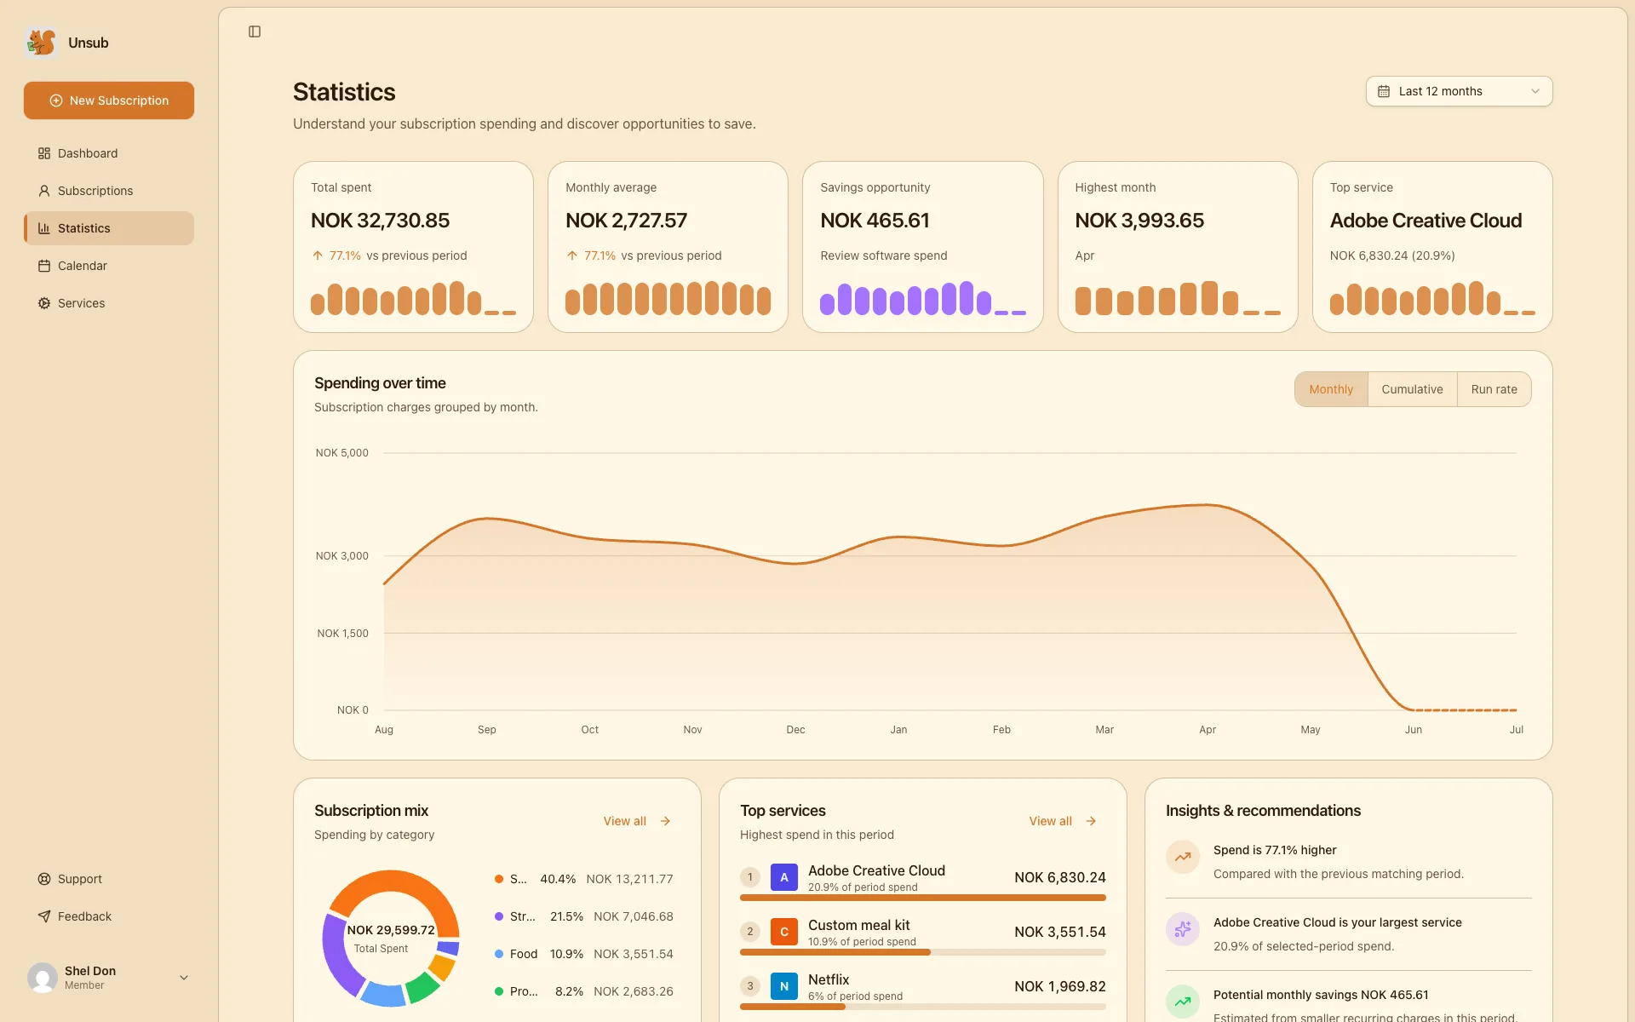Click the 'NOK 3,551.54' Food amount
This screenshot has width=1635, height=1022.
pyautogui.click(x=634, y=954)
